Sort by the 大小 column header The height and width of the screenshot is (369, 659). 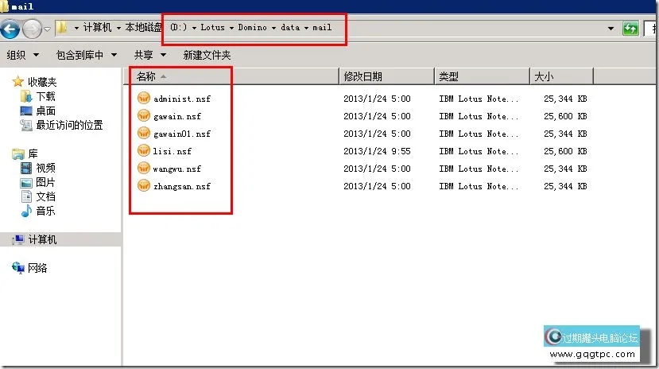tap(561, 76)
